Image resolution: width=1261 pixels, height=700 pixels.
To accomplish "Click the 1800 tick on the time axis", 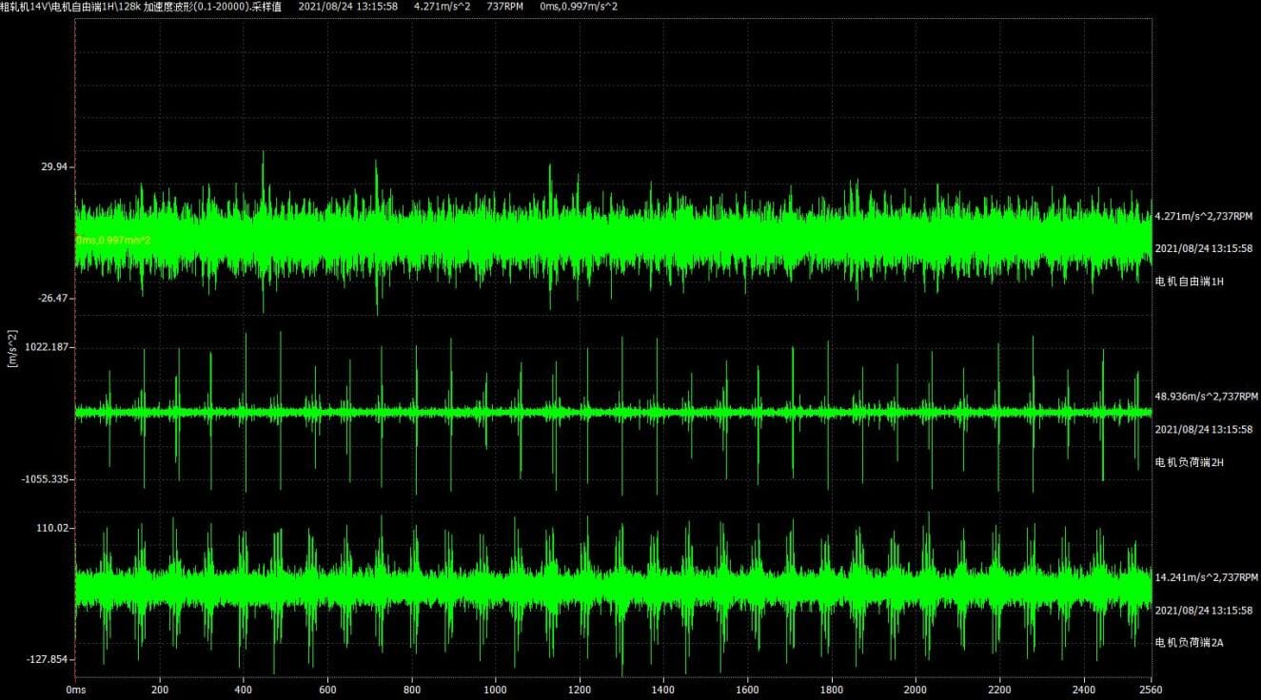I will [x=832, y=690].
